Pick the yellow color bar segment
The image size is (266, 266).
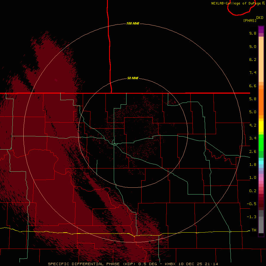(261, 126)
